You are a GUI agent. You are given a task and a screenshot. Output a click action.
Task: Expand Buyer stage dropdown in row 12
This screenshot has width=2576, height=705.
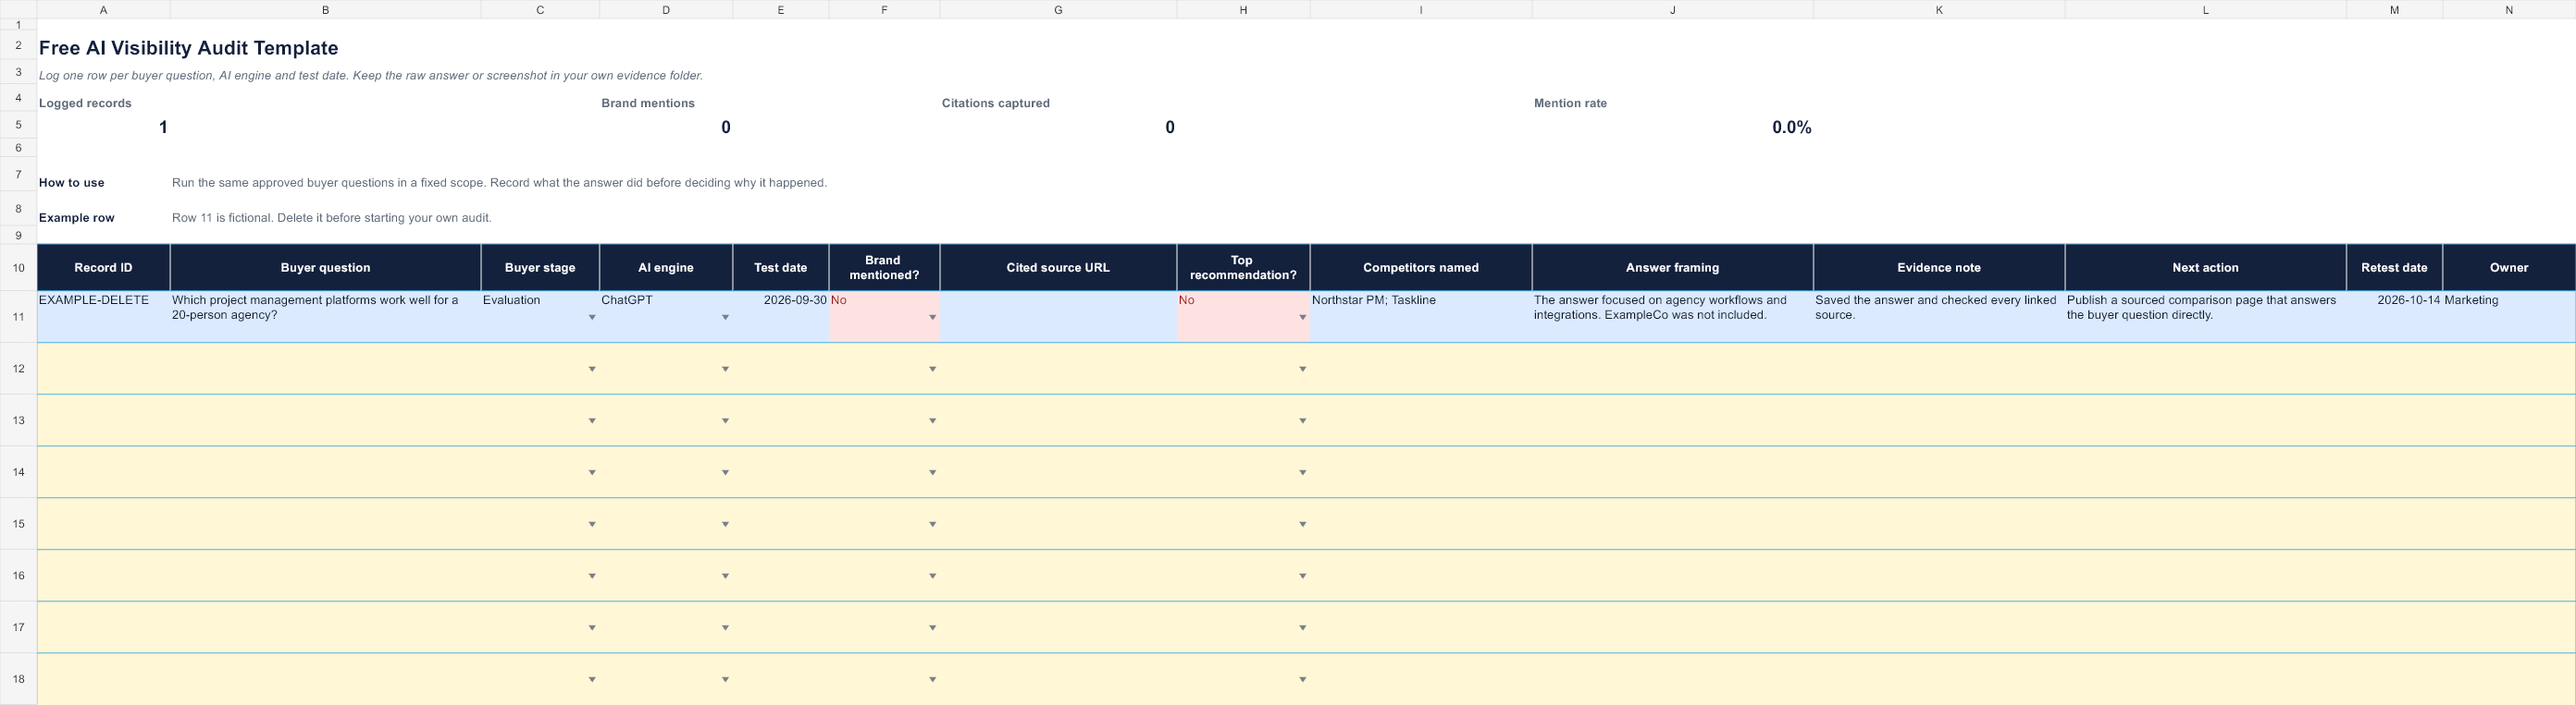pos(592,370)
